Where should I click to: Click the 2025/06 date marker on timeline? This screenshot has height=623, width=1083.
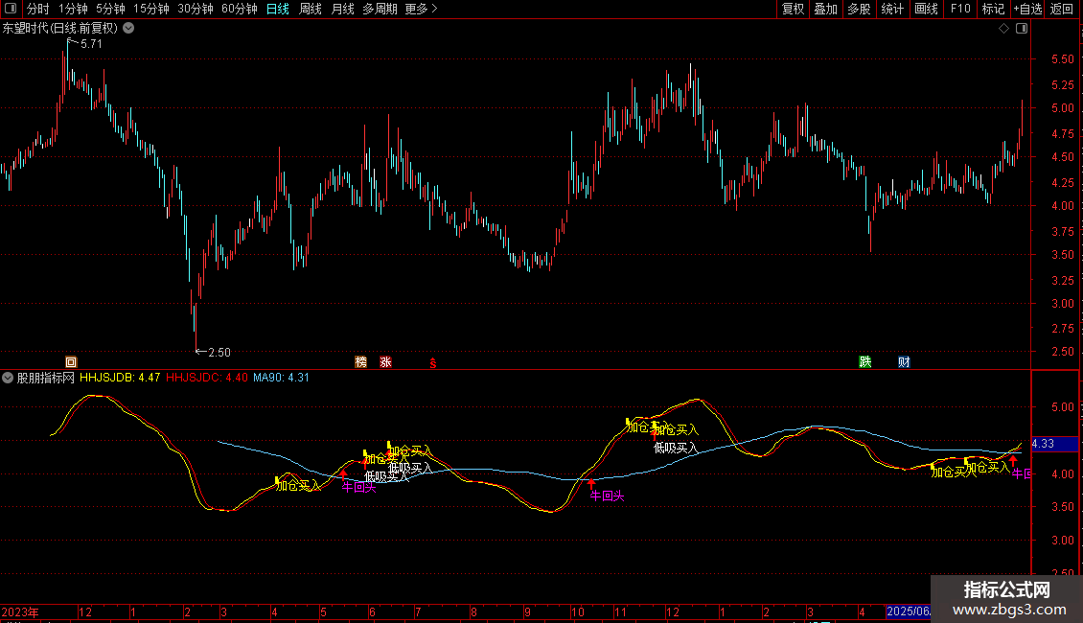point(909,611)
